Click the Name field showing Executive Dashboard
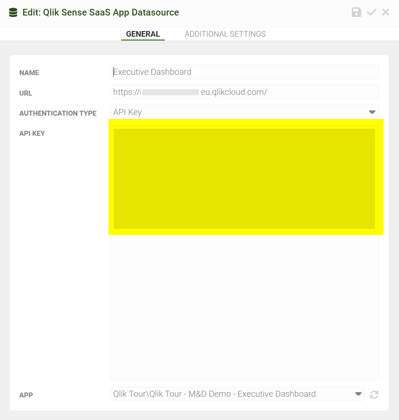 coord(244,72)
